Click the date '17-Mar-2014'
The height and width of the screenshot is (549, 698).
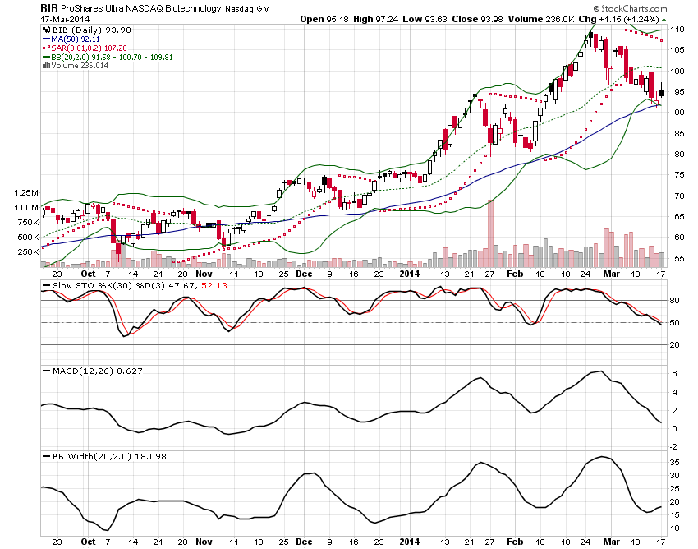65,20
